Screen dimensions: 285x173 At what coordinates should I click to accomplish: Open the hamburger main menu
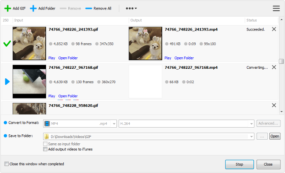click(x=276, y=8)
